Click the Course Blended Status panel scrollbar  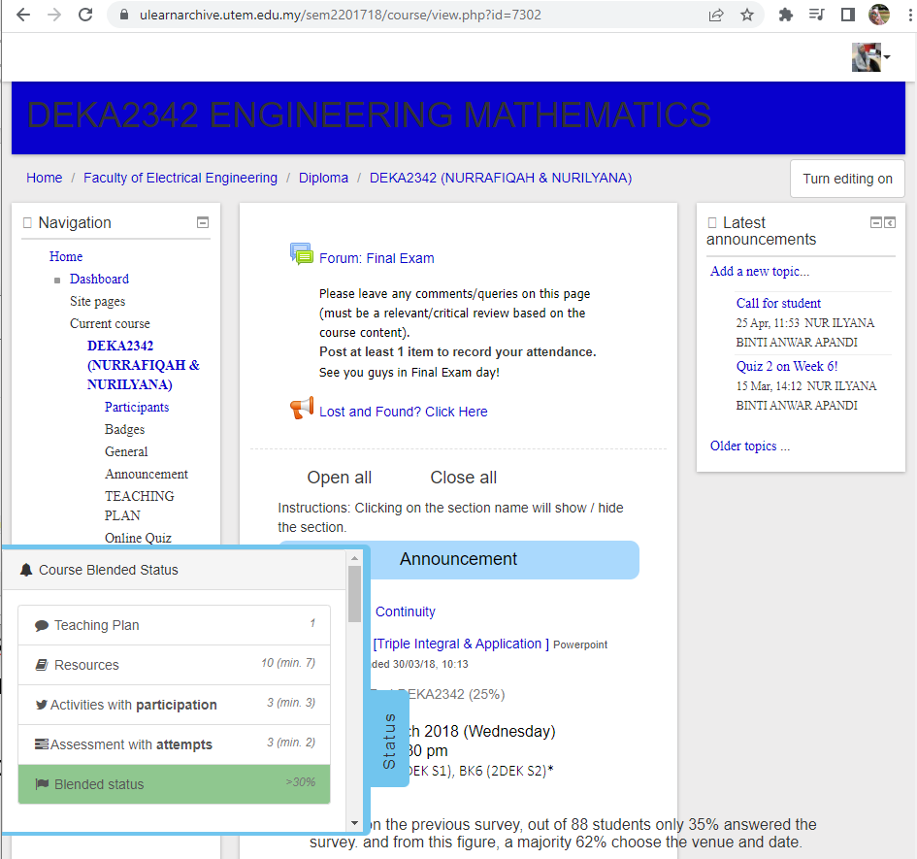(x=354, y=592)
